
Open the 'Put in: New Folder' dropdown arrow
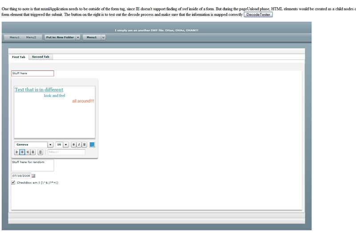pos(78,37)
